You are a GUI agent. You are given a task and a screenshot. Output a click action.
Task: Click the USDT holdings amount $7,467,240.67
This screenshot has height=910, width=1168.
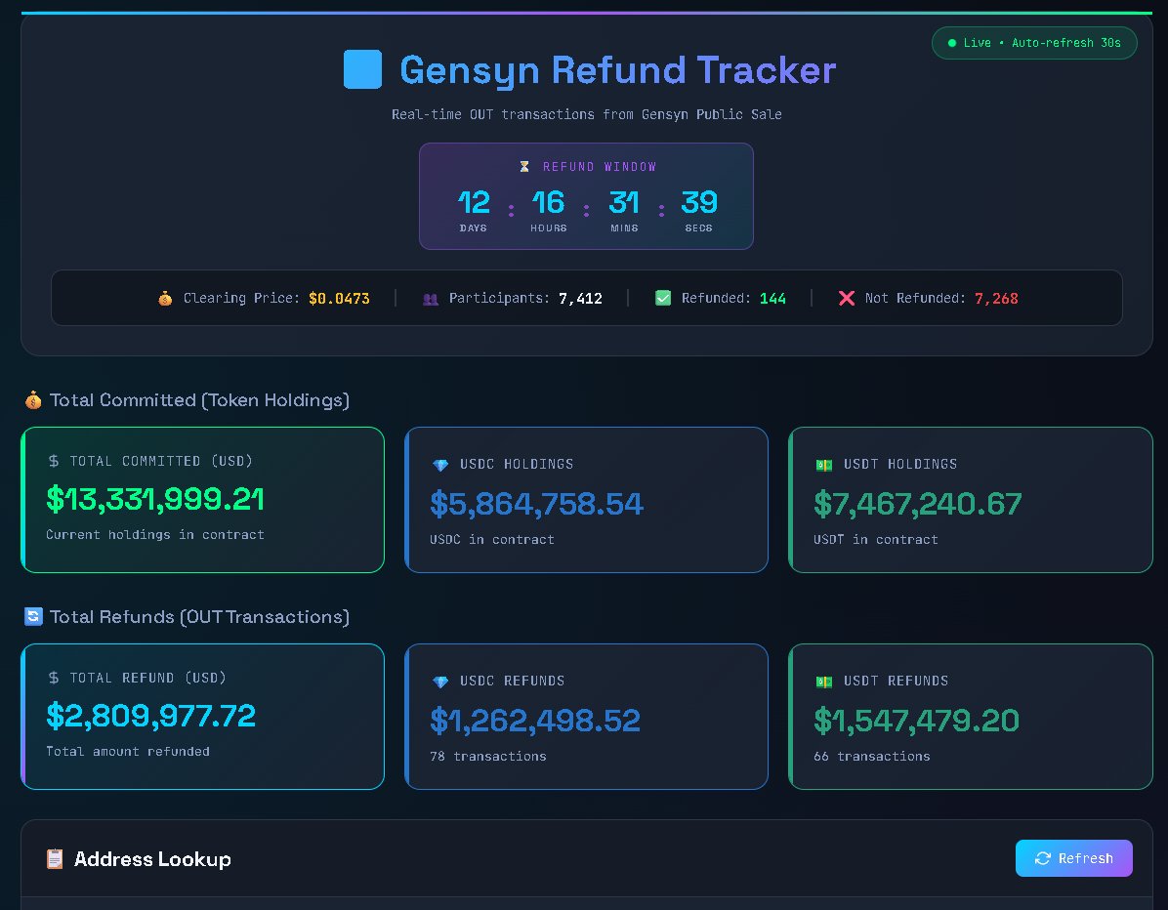918,504
